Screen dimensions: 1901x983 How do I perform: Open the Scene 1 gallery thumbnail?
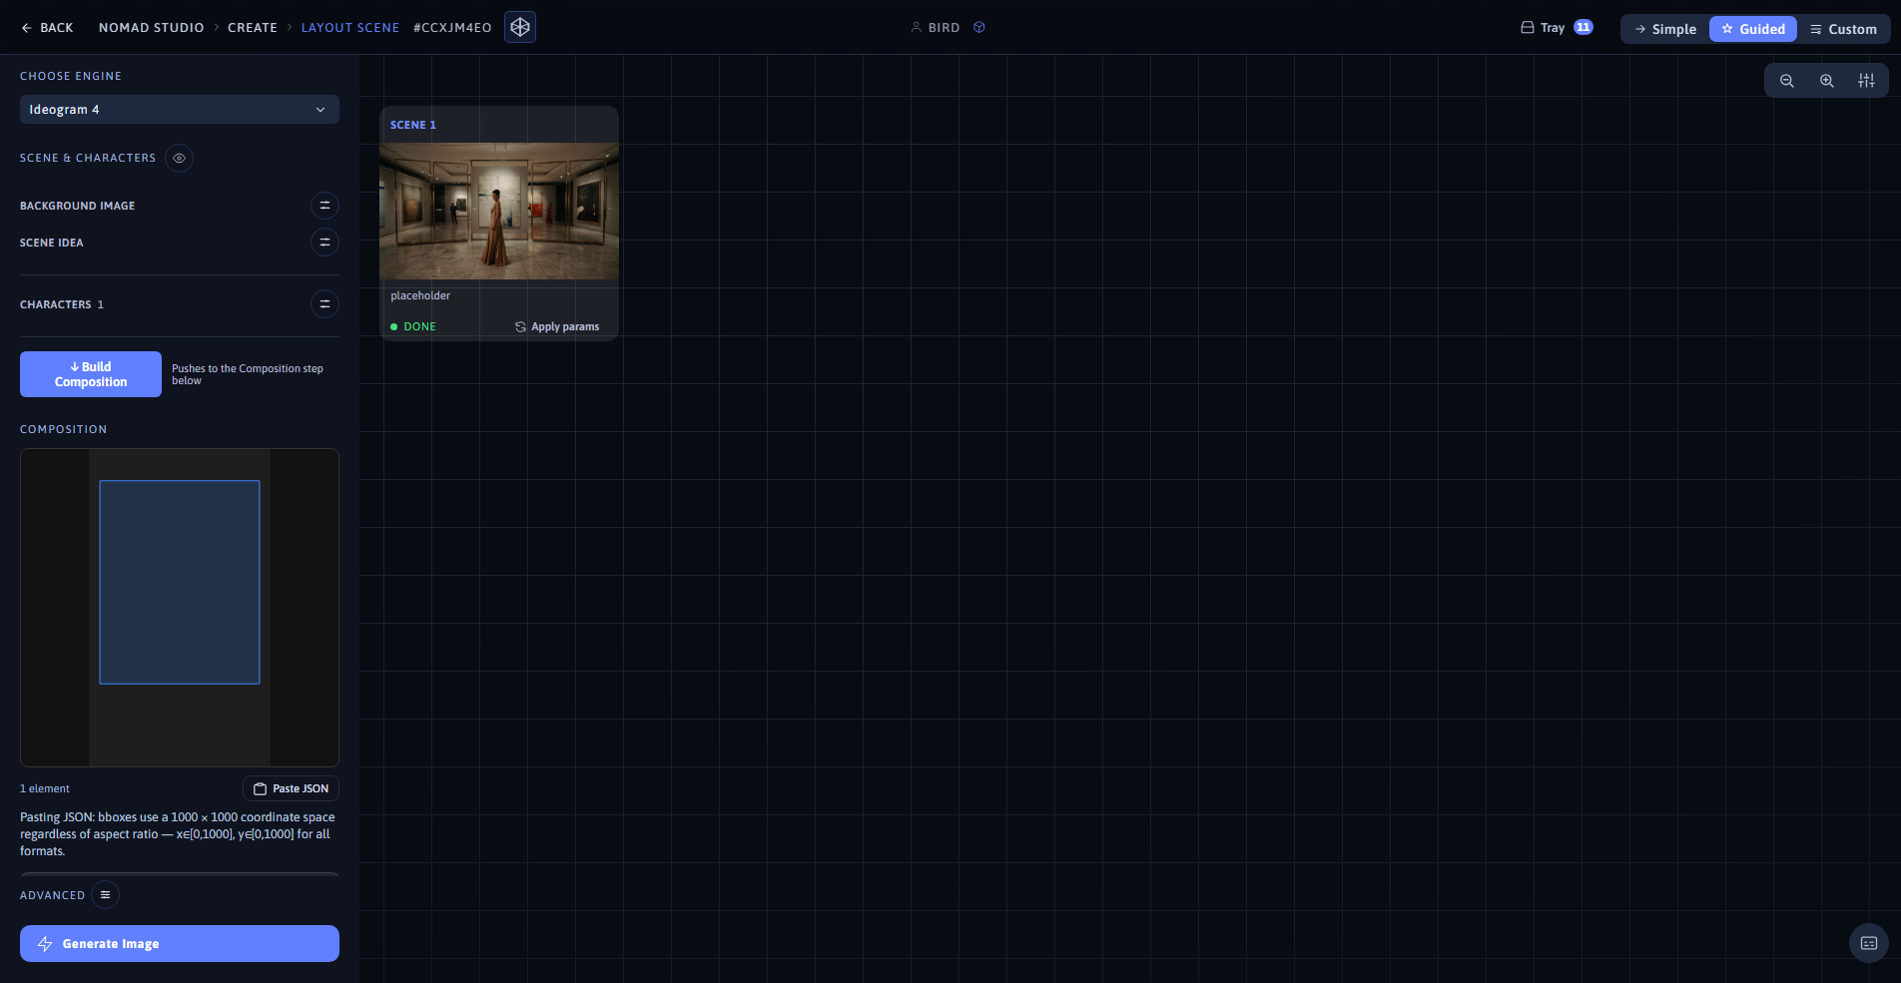(499, 212)
